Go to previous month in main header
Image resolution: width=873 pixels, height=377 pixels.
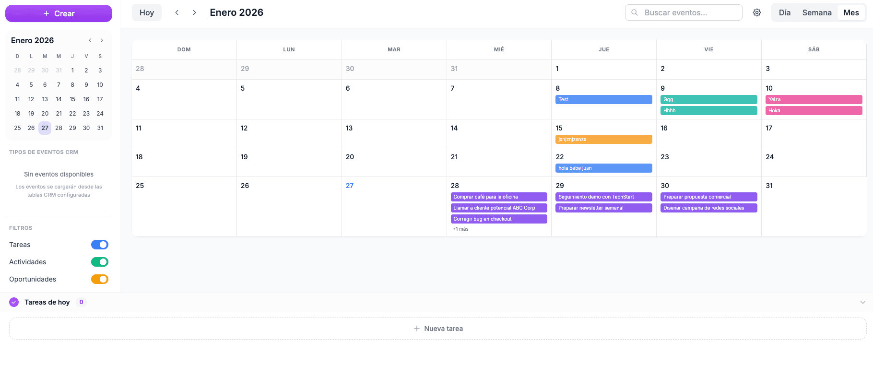[177, 12]
